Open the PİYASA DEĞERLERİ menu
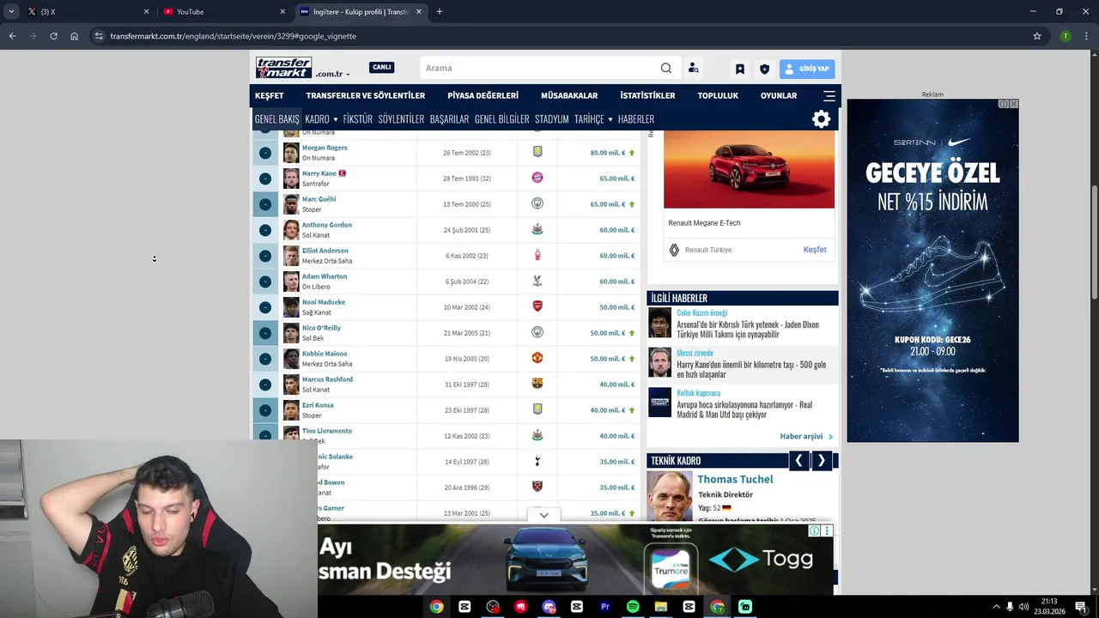Image resolution: width=1099 pixels, height=618 pixels. click(x=483, y=96)
